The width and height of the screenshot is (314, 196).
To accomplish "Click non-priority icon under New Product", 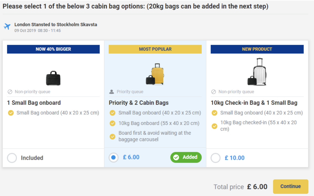I will (x=214, y=92).
